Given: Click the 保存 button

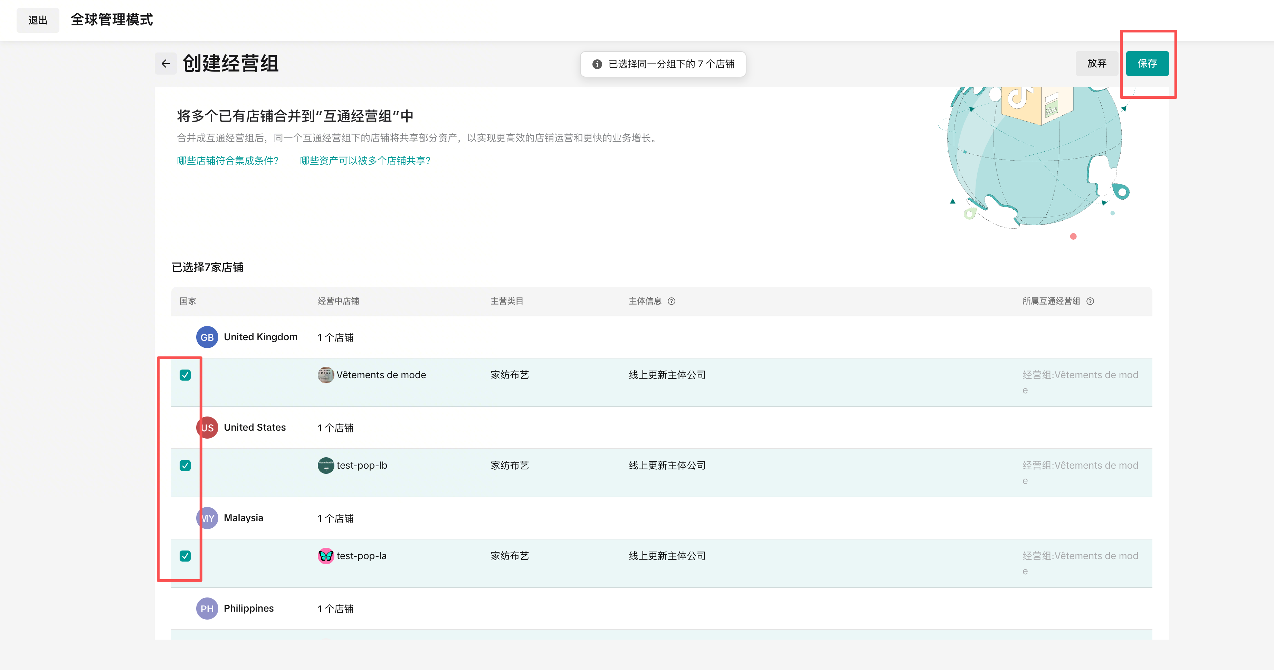Looking at the screenshot, I should click(1147, 63).
